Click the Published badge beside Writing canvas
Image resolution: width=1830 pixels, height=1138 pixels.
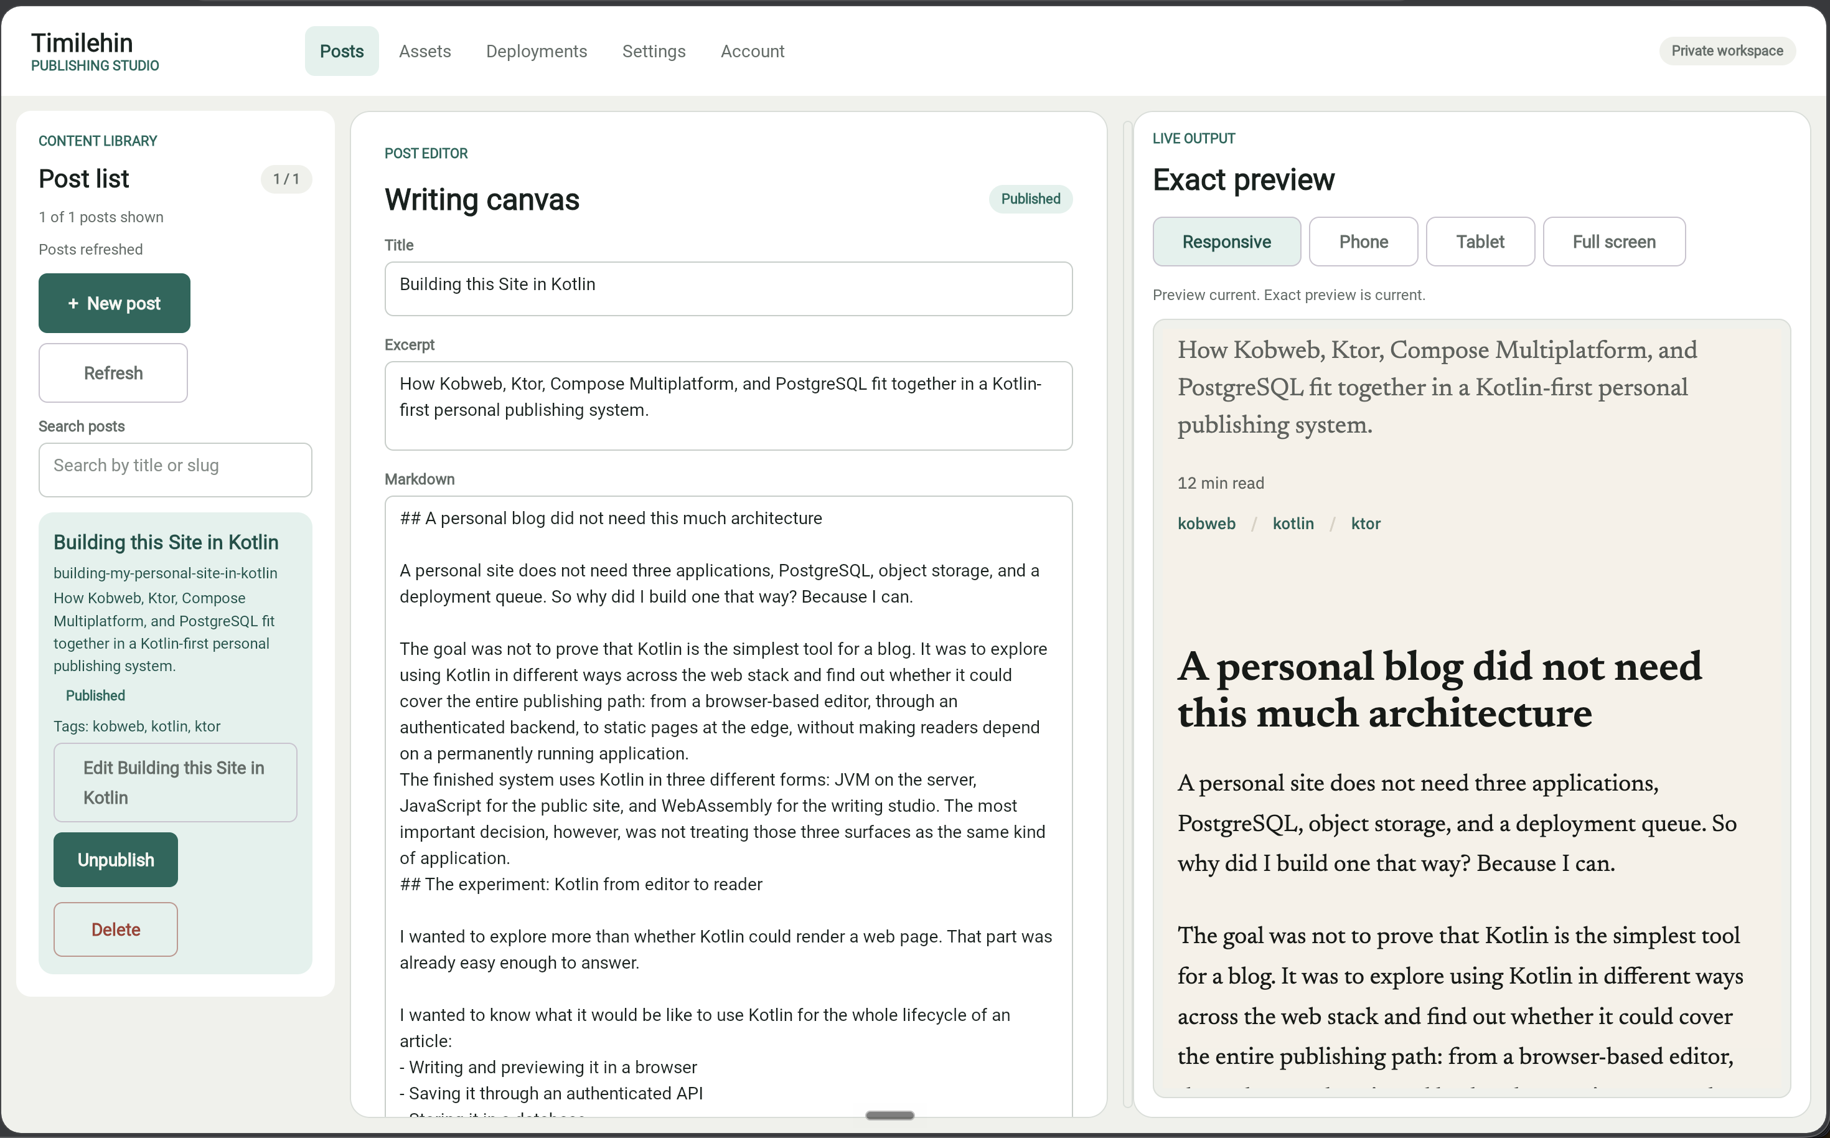click(1031, 199)
